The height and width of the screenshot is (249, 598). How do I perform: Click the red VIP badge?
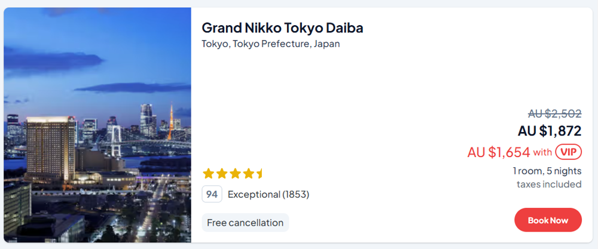(568, 152)
